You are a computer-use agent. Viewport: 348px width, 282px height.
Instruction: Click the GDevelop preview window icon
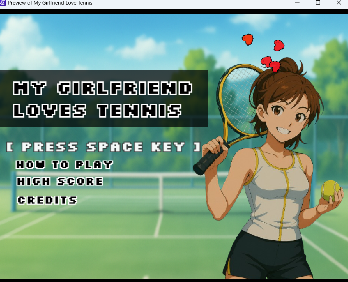(x=3, y=3)
